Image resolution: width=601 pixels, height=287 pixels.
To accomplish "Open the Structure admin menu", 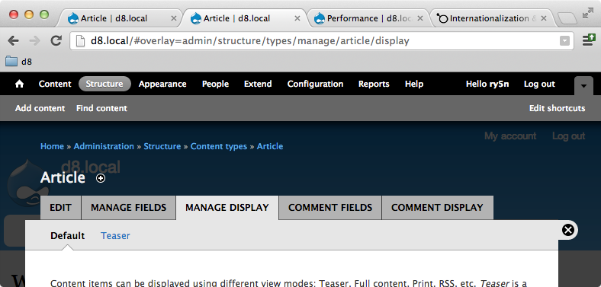I will coord(104,85).
